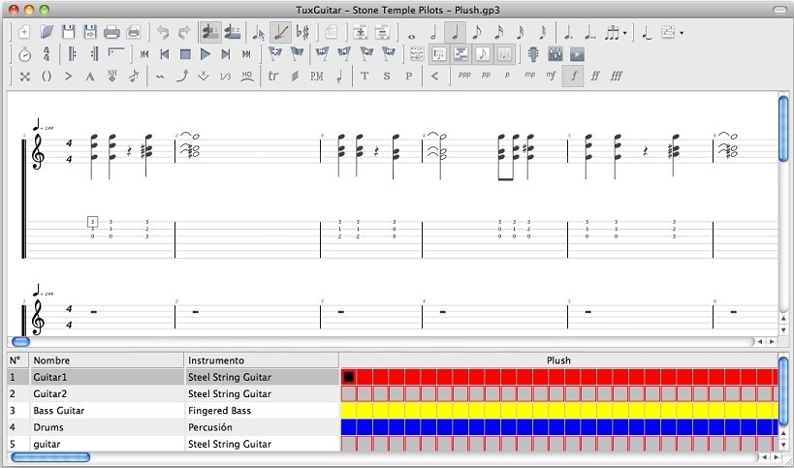This screenshot has height=468, width=794.
Task: Create a new song with the New file icon
Action: 24,32
